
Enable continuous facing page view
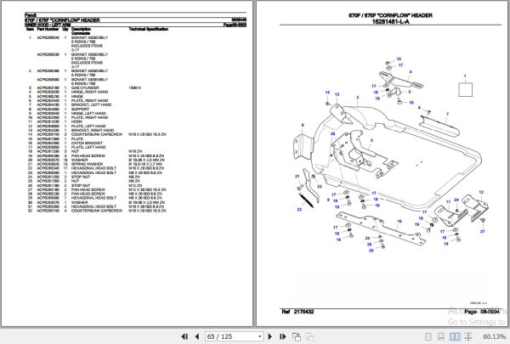pos(468,336)
